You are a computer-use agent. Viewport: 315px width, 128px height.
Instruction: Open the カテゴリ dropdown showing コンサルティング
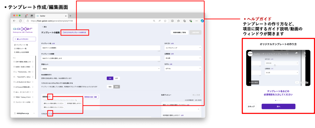point(183,48)
